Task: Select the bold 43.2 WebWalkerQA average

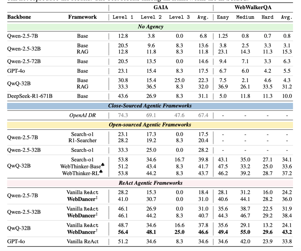Action: pyautogui.click(x=287, y=232)
